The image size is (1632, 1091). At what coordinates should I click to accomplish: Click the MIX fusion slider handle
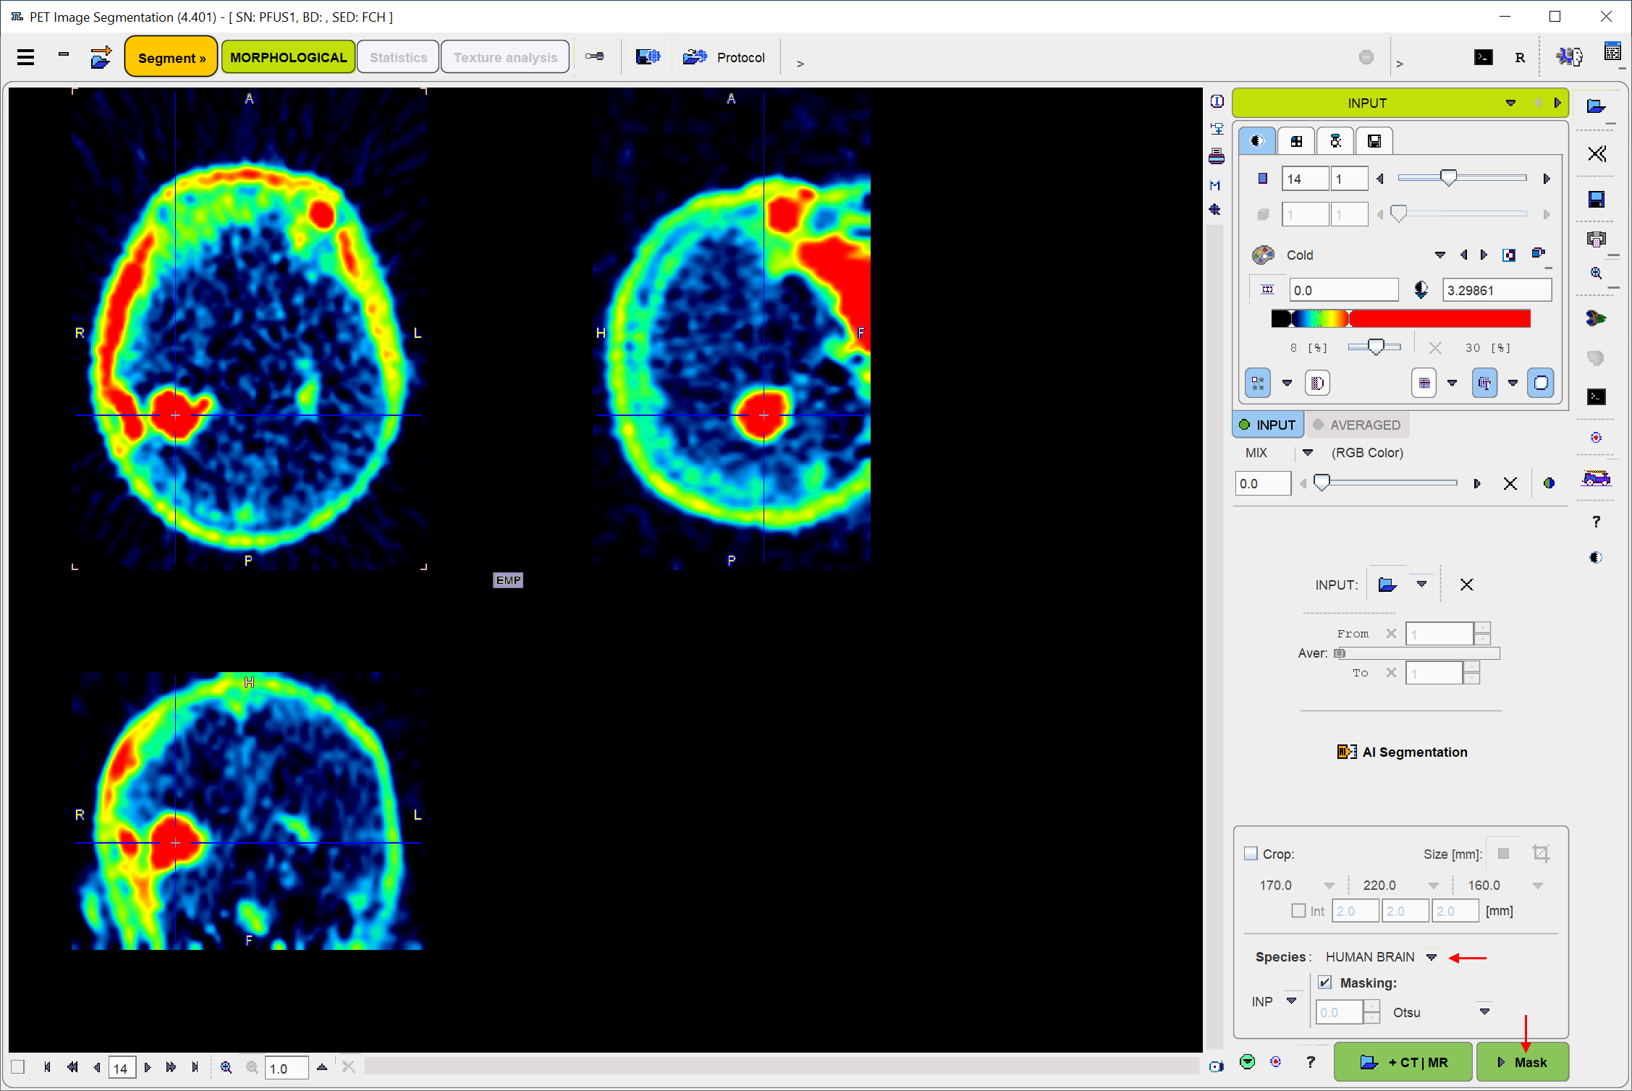coord(1322,483)
